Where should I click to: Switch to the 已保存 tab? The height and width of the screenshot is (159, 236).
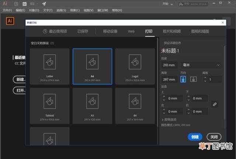point(83,31)
